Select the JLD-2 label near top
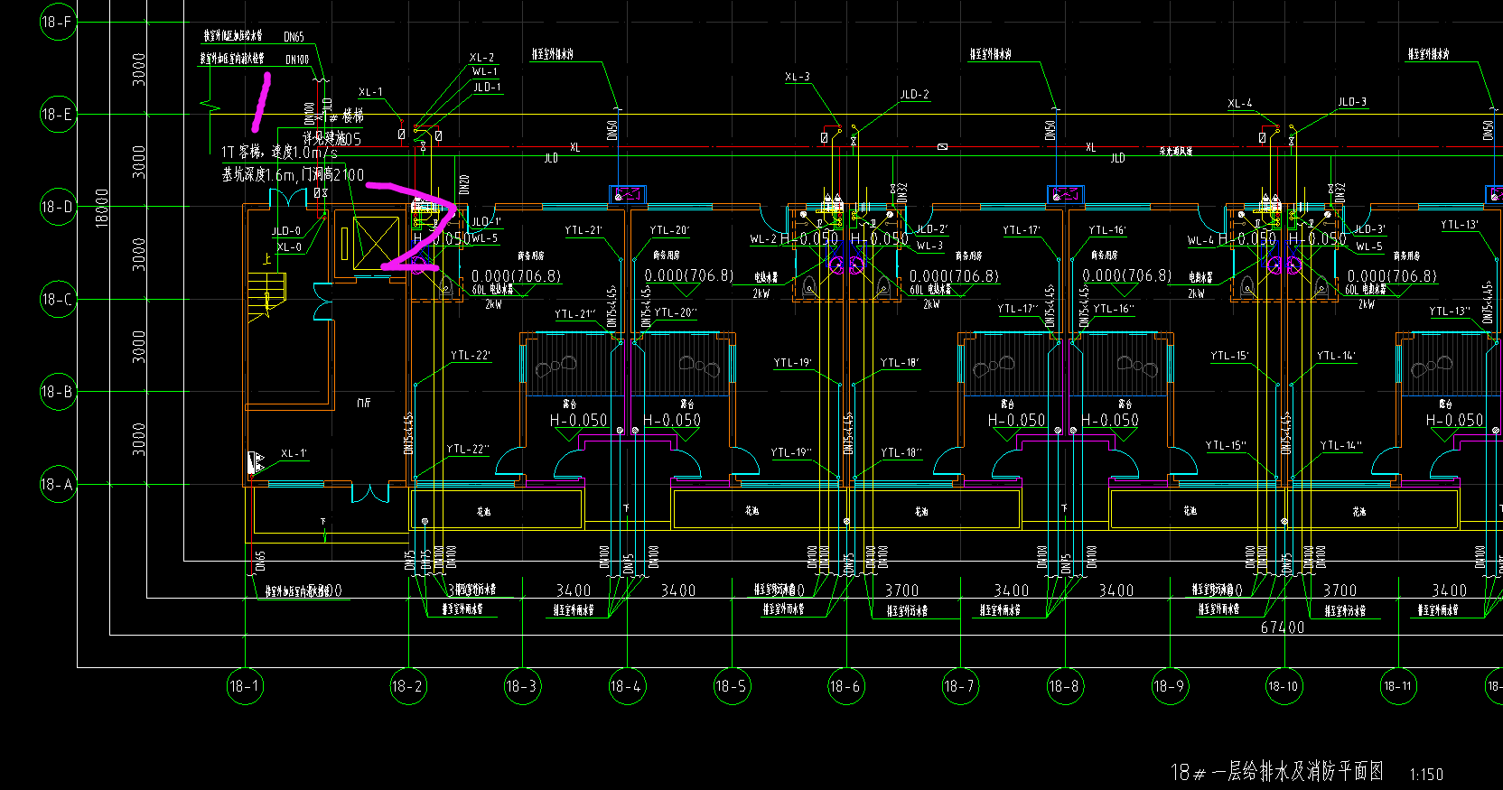Image resolution: width=1503 pixels, height=790 pixels. (x=914, y=94)
